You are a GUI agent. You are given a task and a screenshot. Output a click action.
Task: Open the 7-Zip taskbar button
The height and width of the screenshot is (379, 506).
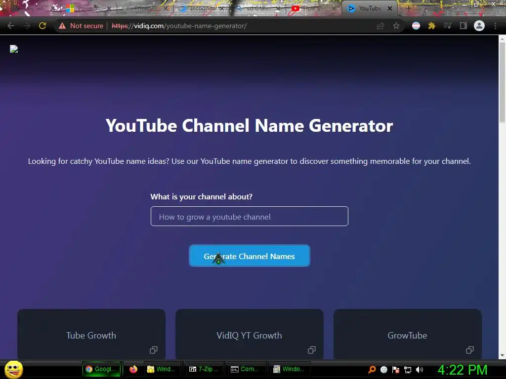point(204,369)
